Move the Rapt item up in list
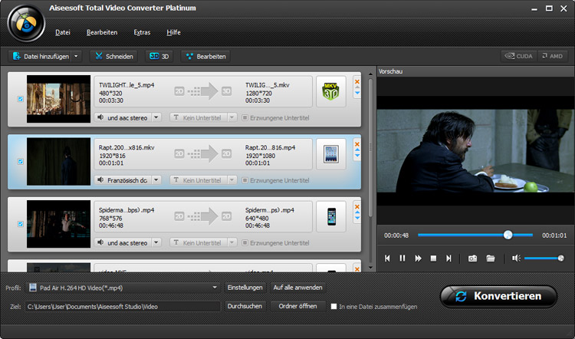 click(356, 150)
